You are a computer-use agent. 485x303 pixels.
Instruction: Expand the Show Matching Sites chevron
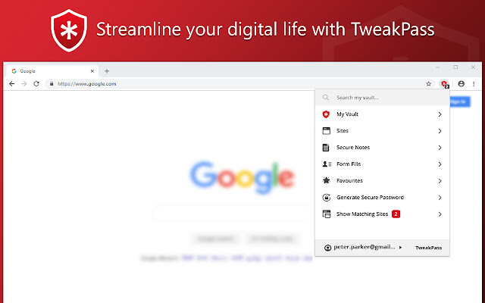click(440, 214)
